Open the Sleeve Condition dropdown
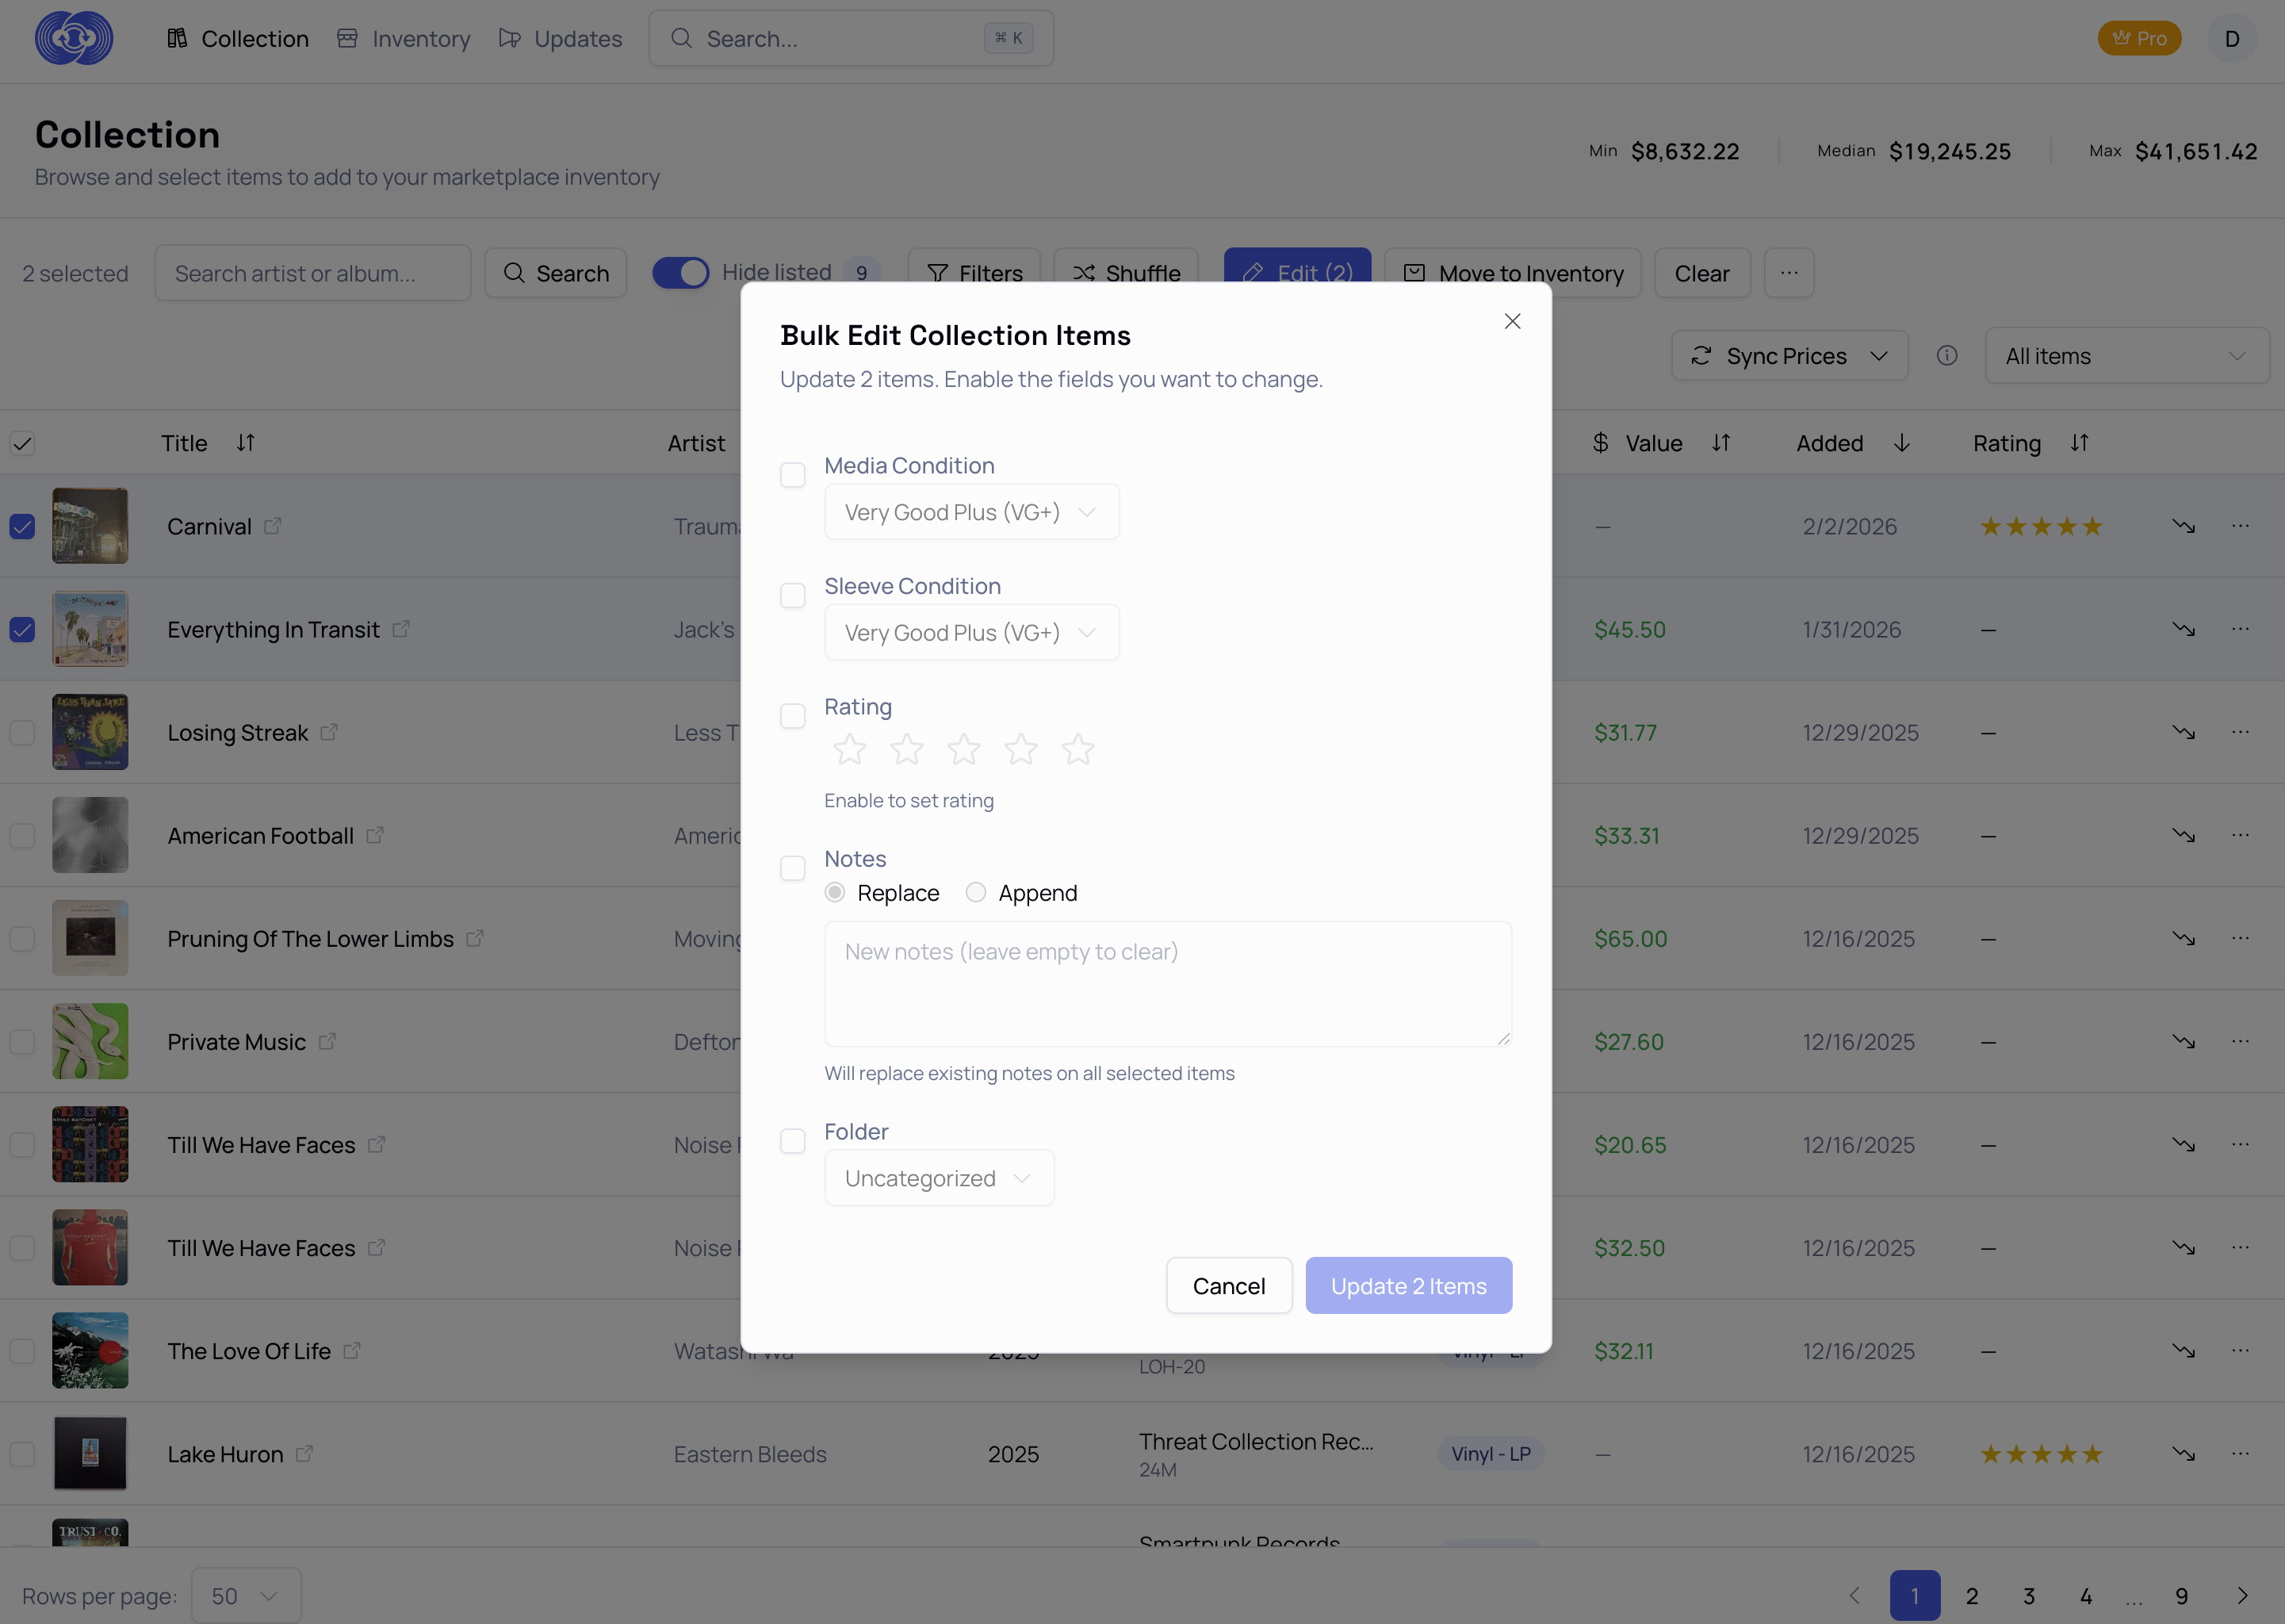 point(970,633)
